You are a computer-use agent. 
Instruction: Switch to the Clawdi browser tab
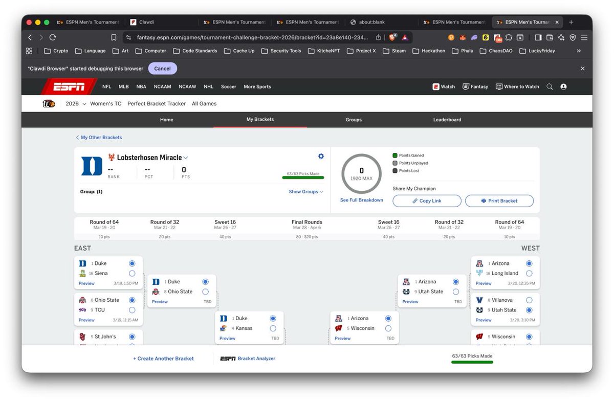pyautogui.click(x=162, y=22)
